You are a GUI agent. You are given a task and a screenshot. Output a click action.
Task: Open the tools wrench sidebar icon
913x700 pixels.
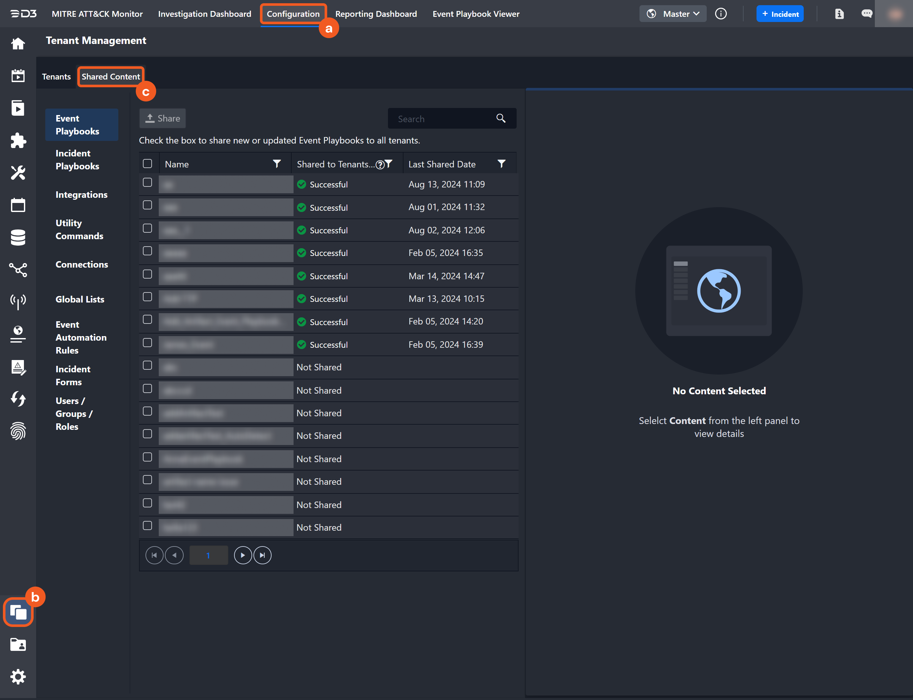pos(18,173)
